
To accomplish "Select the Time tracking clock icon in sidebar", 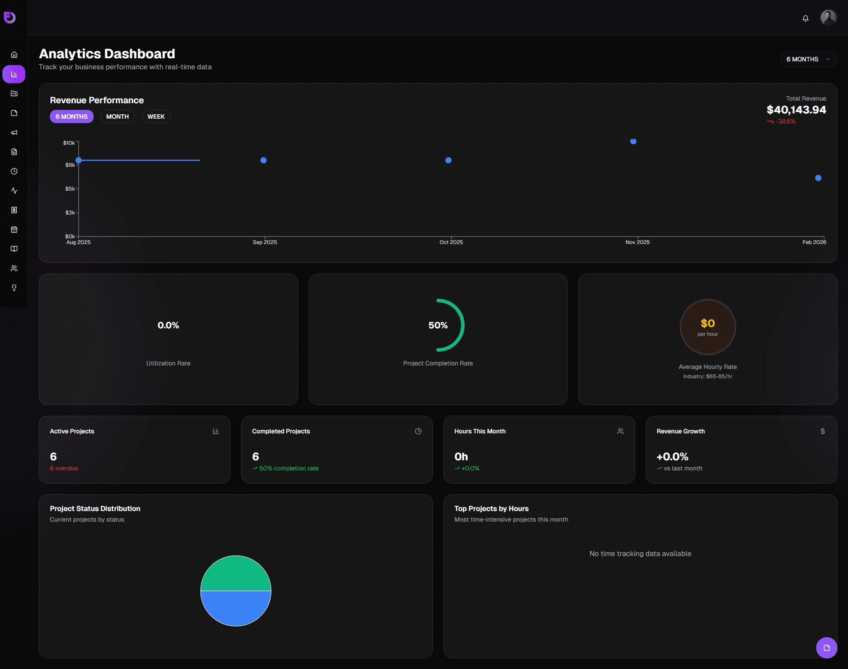I will (14, 172).
